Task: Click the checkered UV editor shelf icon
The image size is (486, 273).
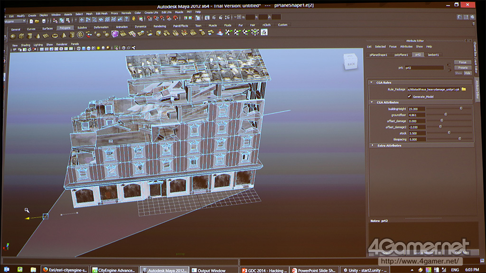Action: [x=264, y=32]
